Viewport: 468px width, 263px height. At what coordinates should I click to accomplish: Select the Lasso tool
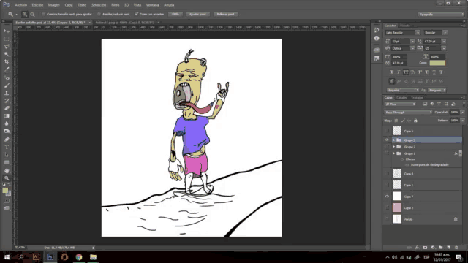pyautogui.click(x=7, y=47)
